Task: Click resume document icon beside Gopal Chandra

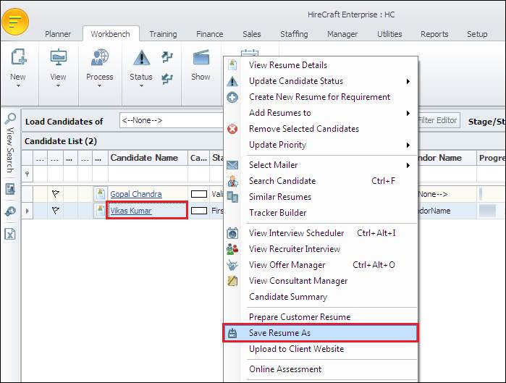Action: [100, 194]
